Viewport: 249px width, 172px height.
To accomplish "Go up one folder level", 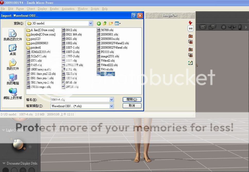I will point(105,24).
